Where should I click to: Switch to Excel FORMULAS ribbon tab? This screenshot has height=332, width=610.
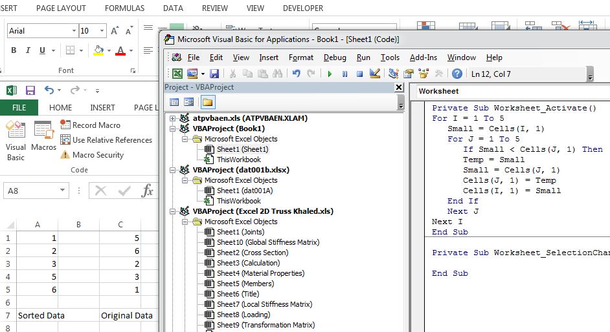[x=124, y=8]
